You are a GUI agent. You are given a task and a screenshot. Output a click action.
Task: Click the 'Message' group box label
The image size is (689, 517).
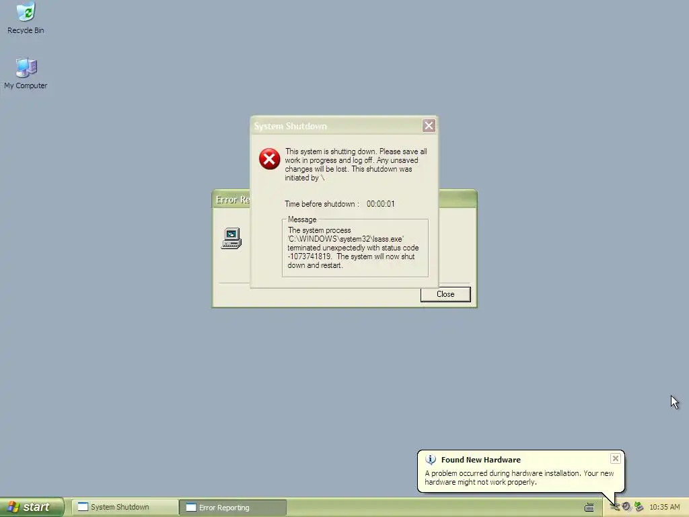(302, 219)
